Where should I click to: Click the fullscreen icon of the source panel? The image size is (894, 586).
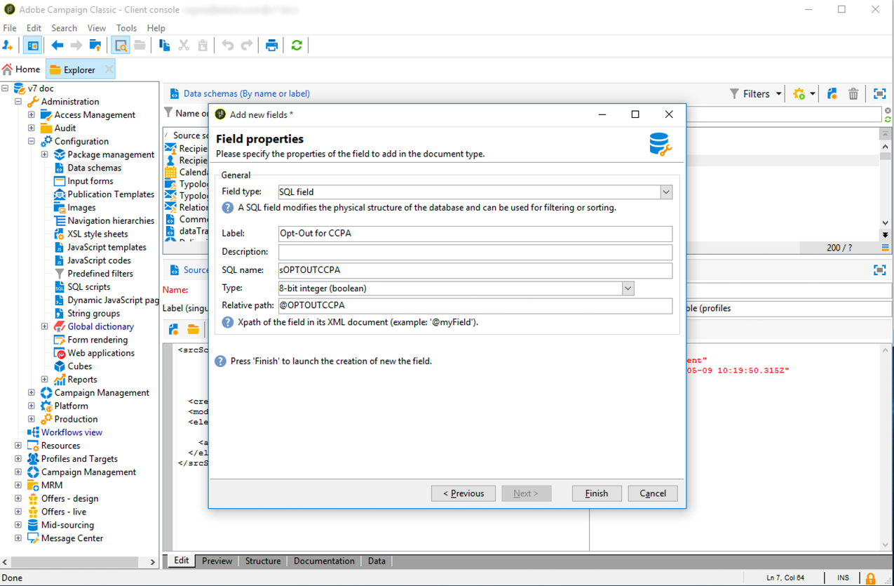point(879,269)
